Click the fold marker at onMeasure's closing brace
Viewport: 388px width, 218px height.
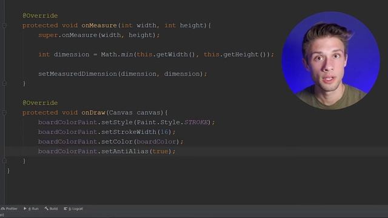click(x=4, y=84)
